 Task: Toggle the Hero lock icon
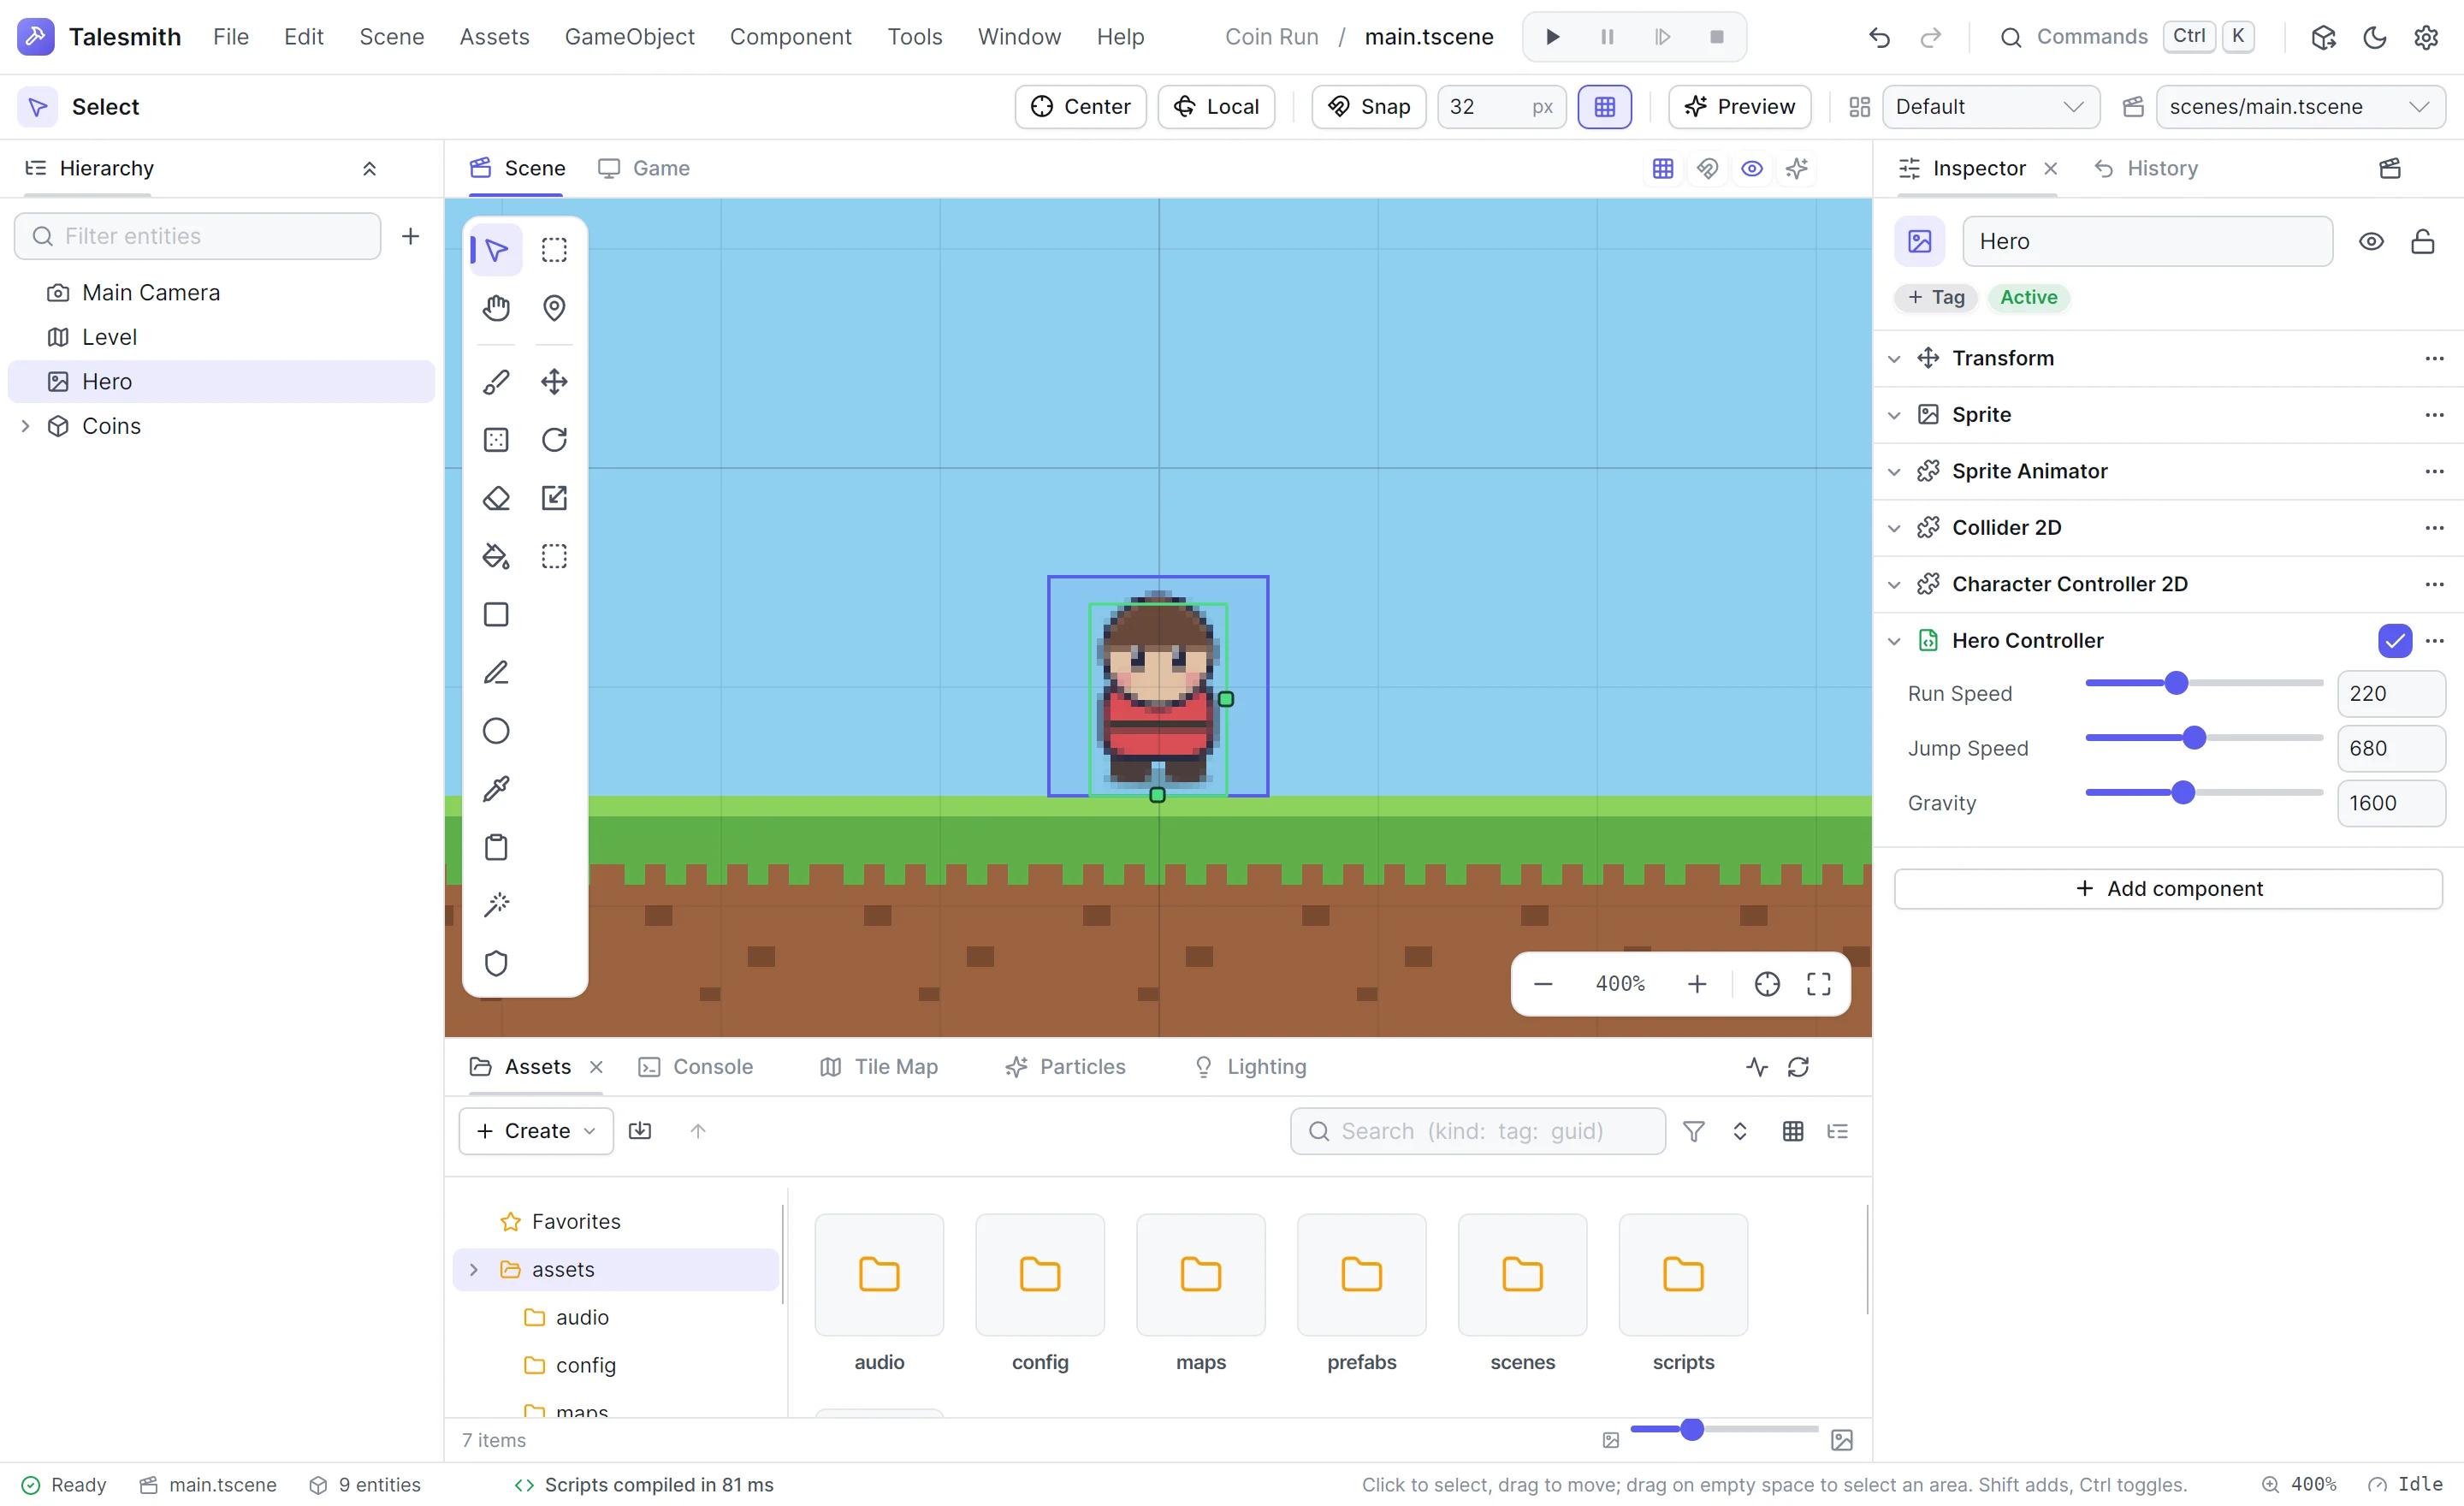[2423, 241]
